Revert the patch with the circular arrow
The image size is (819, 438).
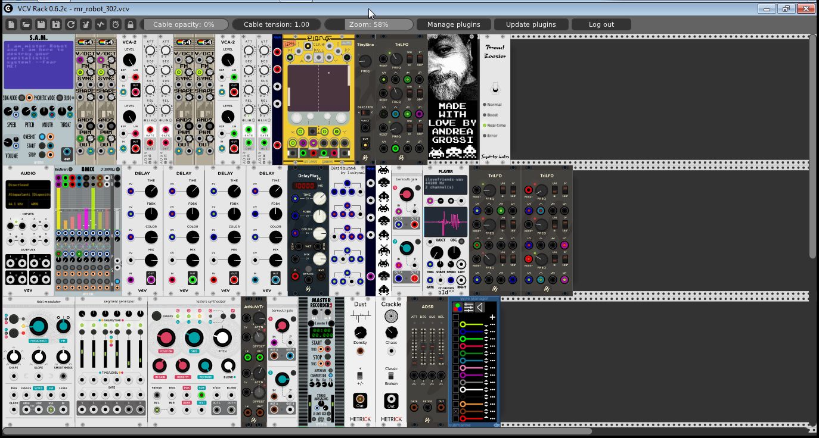[x=71, y=24]
